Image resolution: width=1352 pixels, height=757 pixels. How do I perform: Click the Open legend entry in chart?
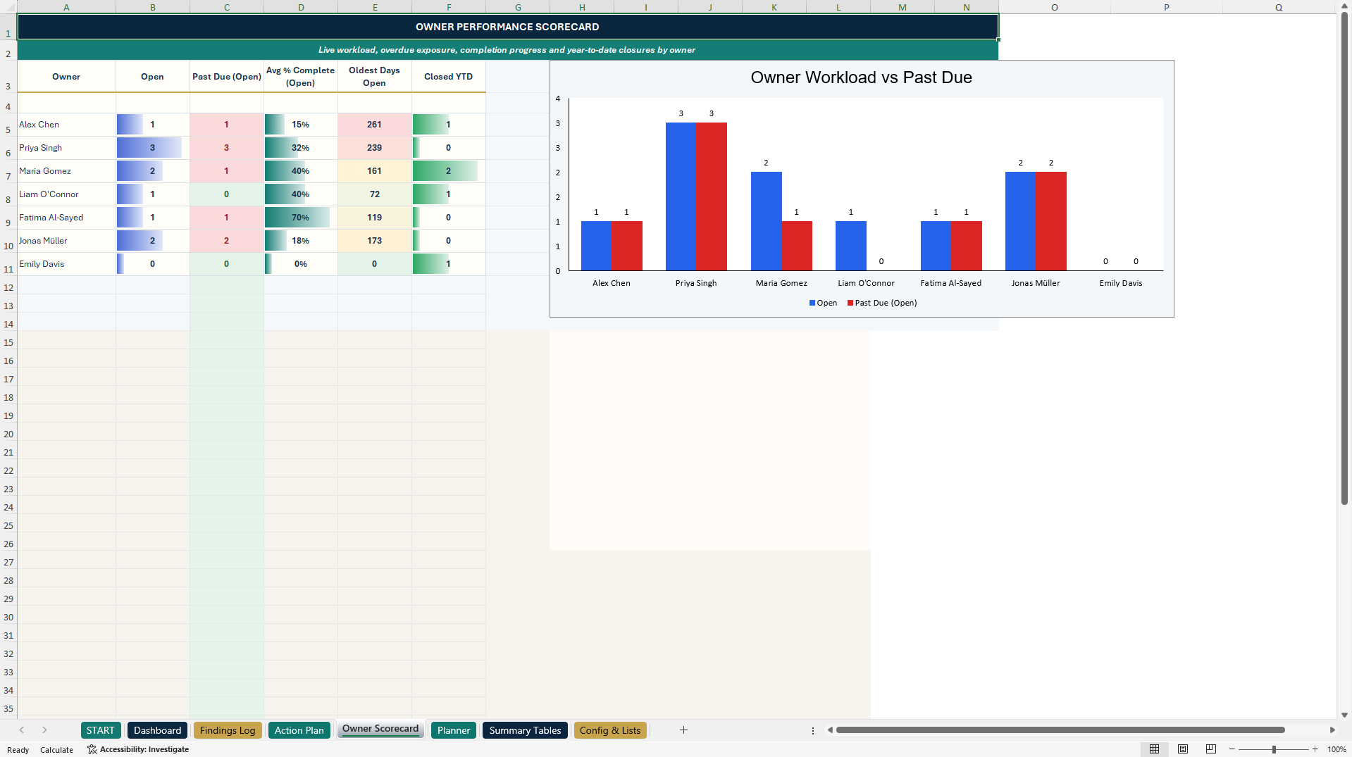(x=823, y=303)
